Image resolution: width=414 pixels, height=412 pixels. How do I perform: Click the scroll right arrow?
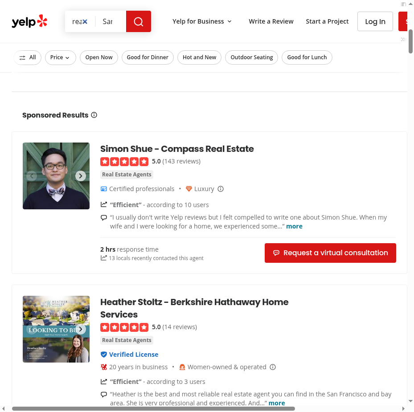click(403, 408)
